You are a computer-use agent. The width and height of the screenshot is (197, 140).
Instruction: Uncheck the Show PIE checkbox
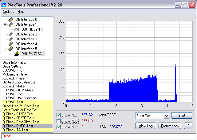click(x=58, y=115)
